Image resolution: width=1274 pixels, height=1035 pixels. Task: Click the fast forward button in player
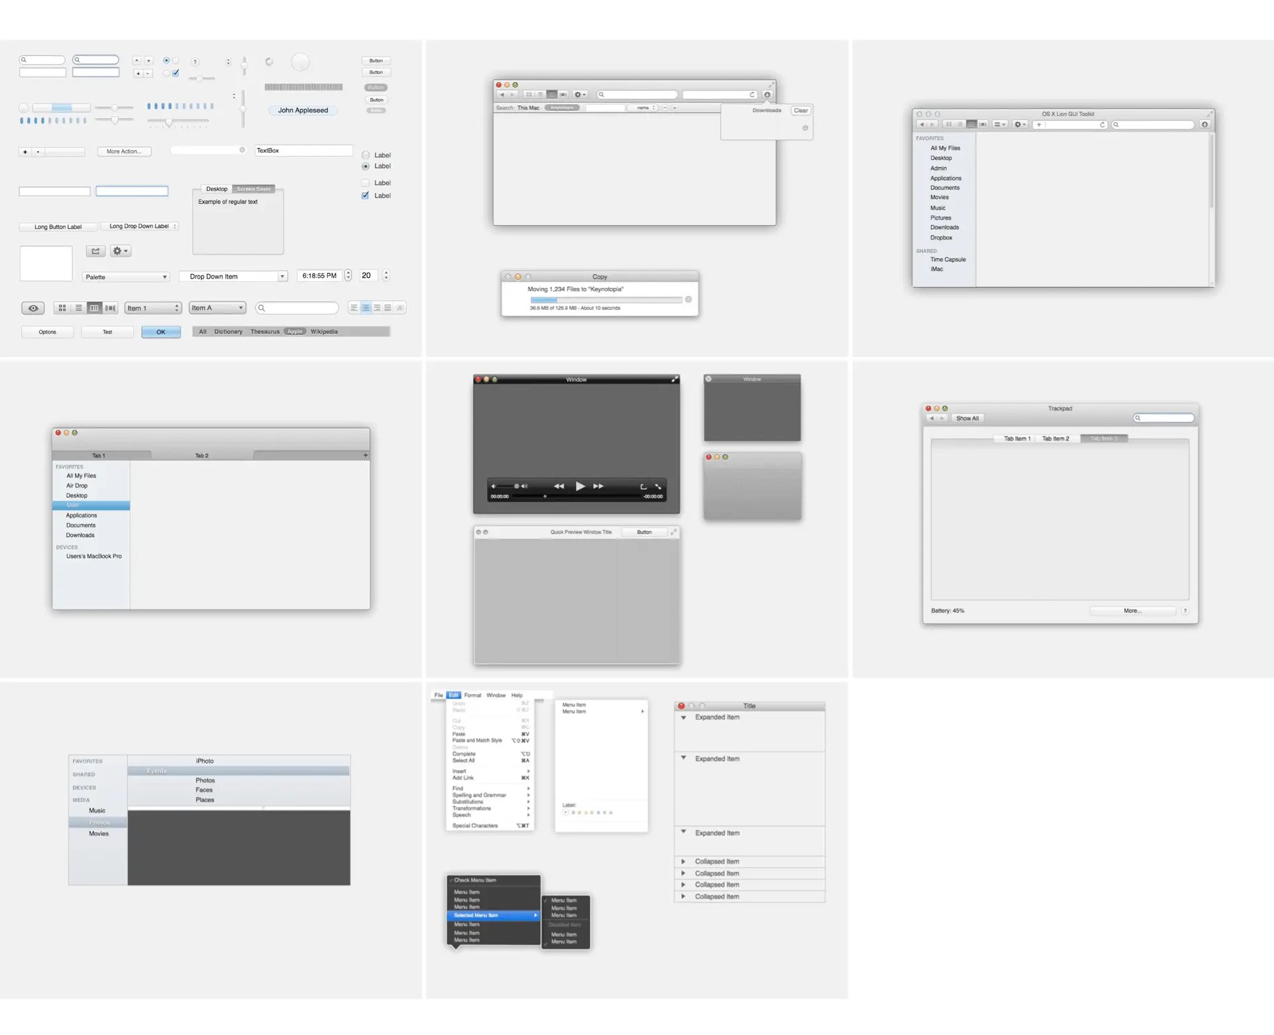pos(599,486)
